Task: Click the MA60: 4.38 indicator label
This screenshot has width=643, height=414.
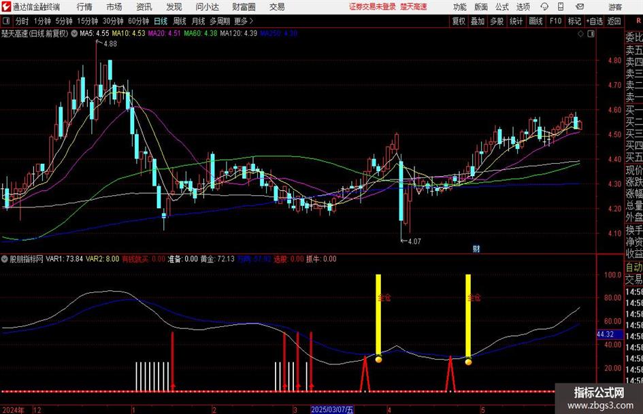Action: (201, 33)
